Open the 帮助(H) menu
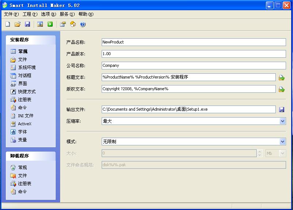The width and height of the screenshot is (293, 210). 86,14
